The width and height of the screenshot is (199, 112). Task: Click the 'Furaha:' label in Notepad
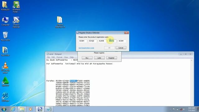point(50,81)
